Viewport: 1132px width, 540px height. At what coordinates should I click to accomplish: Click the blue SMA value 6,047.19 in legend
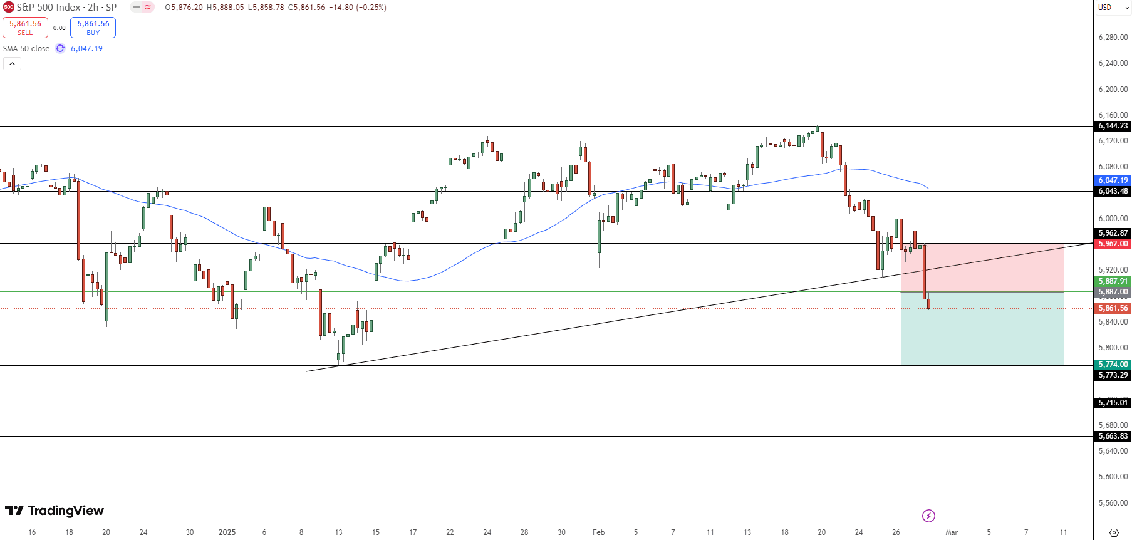[x=86, y=48]
